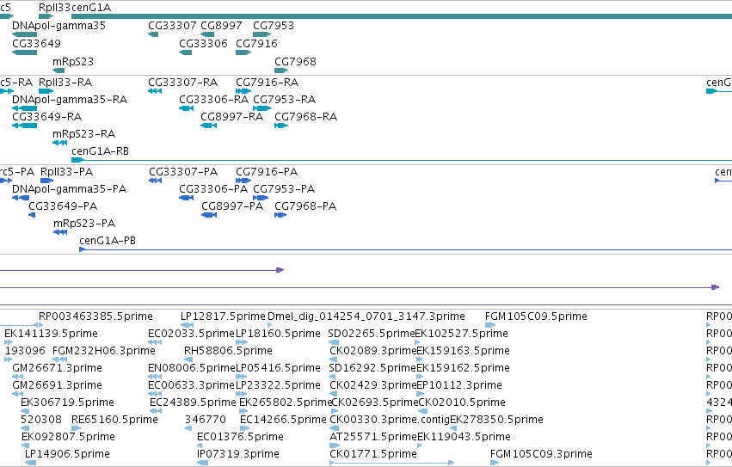Screen dimensions: 732x467
Task: Select CG33649 gene label
Action: click(36, 43)
